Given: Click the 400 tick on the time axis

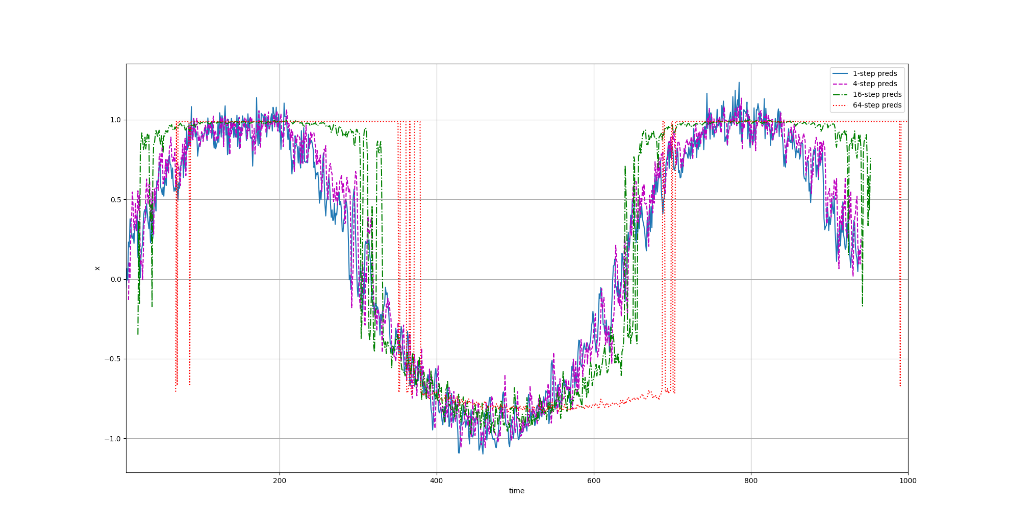Looking at the screenshot, I should tap(437, 481).
